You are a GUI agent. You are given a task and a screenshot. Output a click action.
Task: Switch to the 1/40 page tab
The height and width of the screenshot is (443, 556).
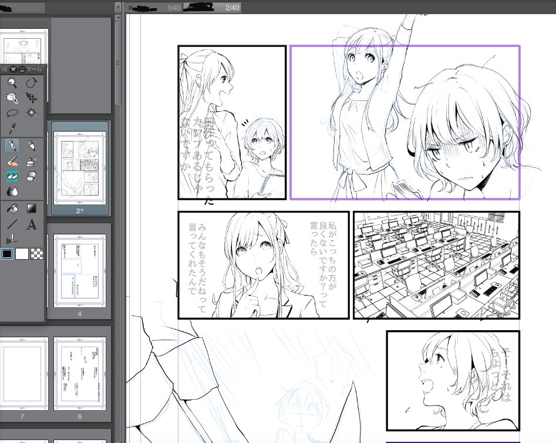154,8
